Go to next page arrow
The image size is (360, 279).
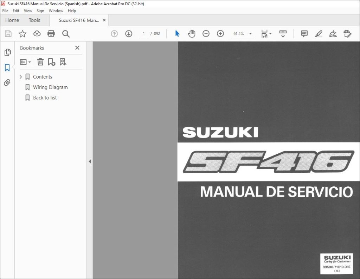click(x=129, y=34)
